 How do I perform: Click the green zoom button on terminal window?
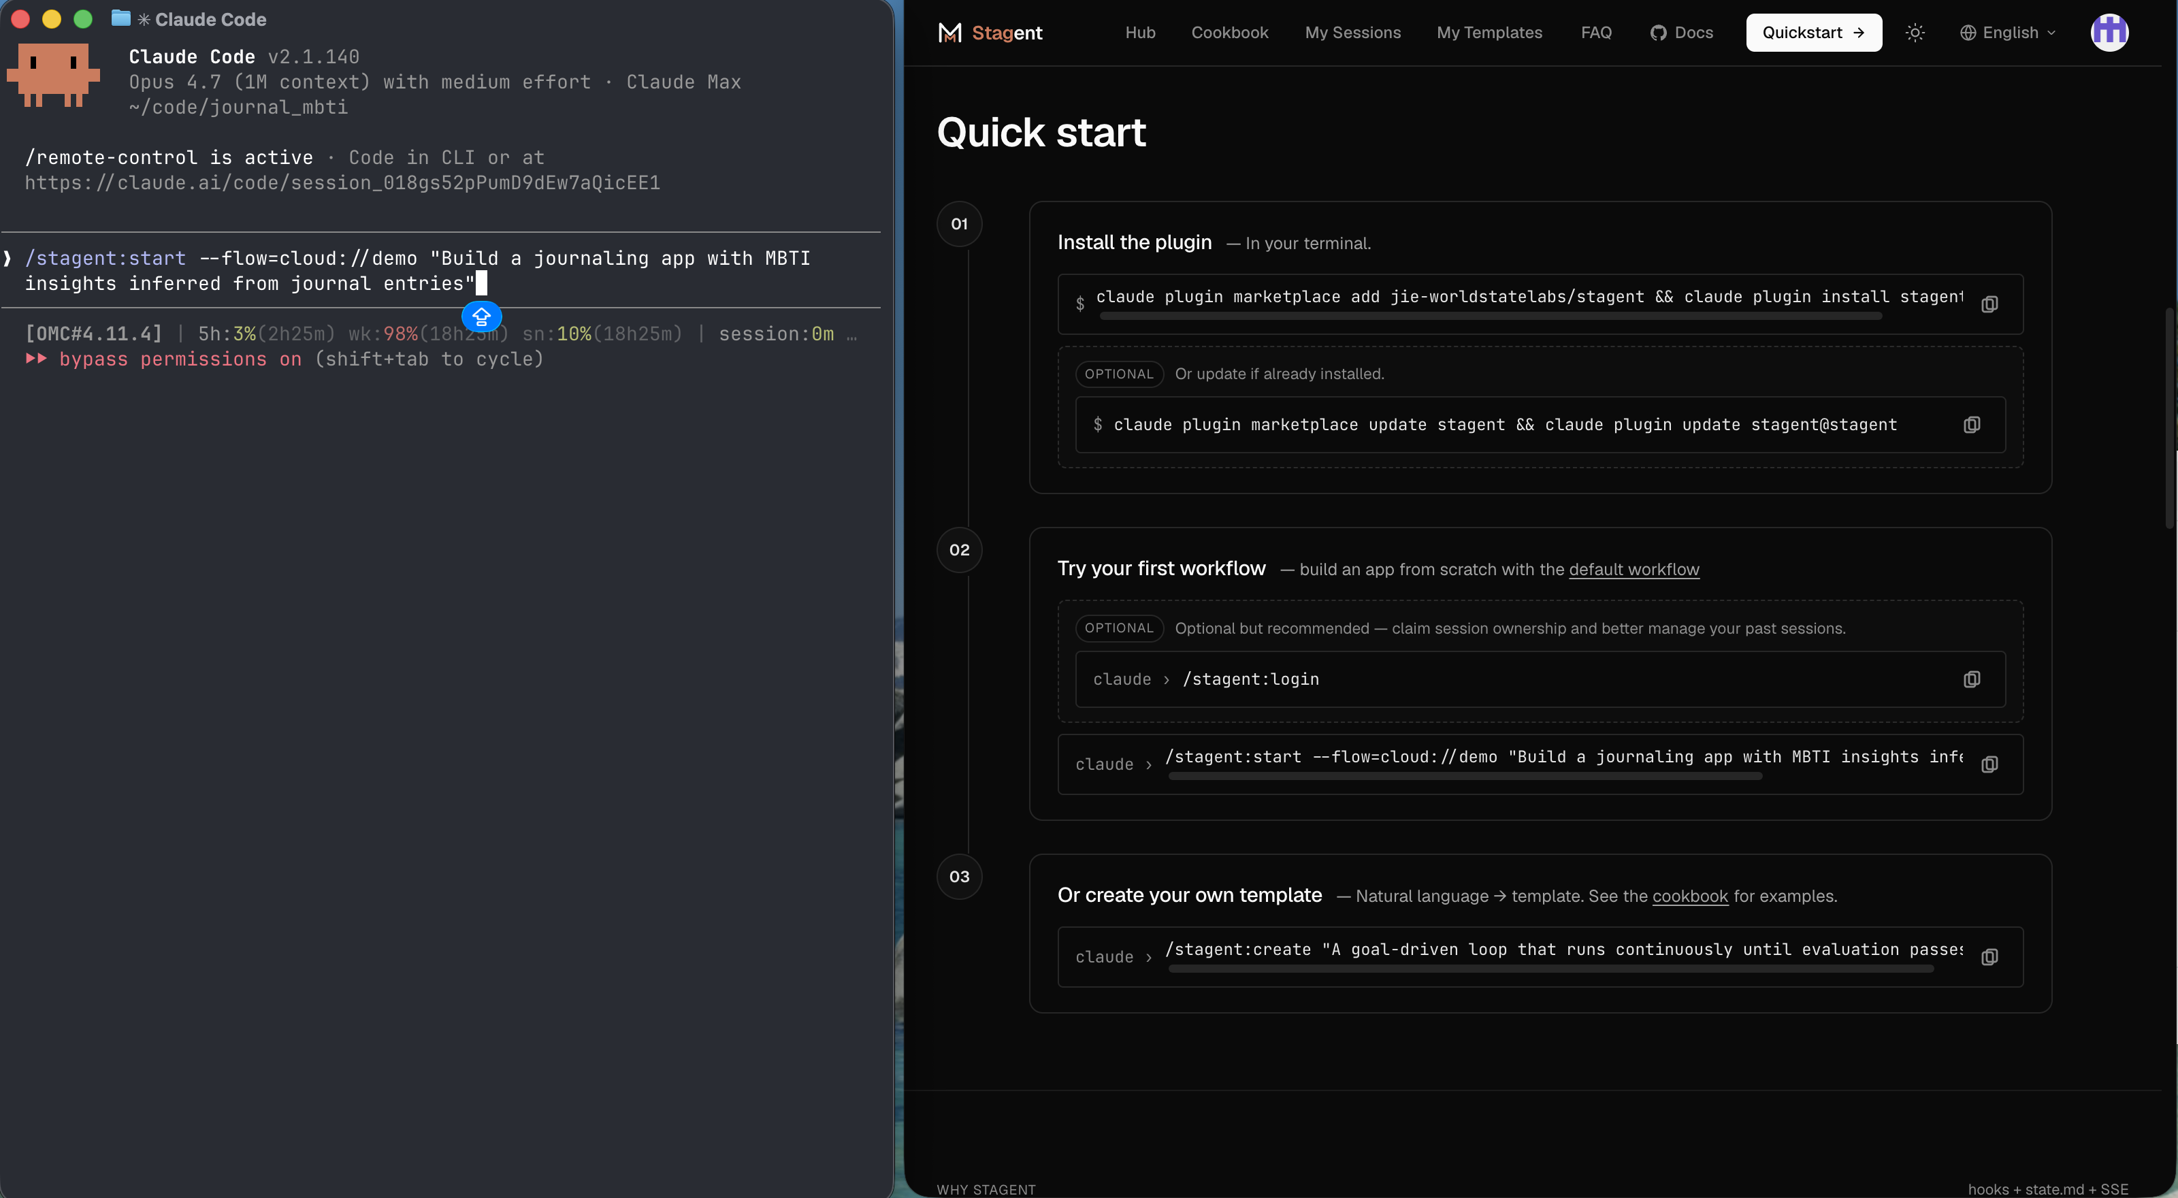[83, 18]
